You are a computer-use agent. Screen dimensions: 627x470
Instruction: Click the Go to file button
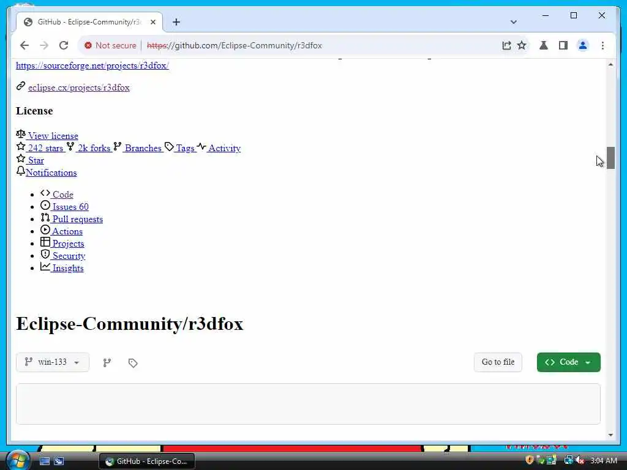498,362
